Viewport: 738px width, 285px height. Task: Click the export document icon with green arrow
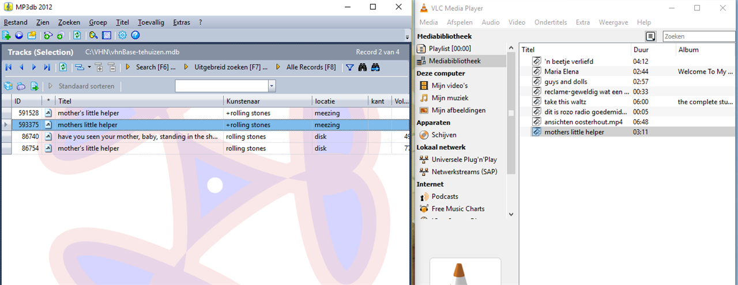(x=34, y=86)
